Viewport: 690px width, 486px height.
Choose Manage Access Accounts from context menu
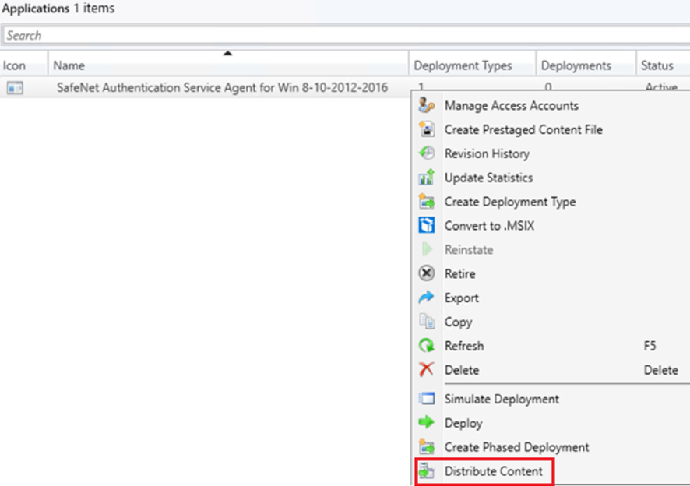pos(512,106)
